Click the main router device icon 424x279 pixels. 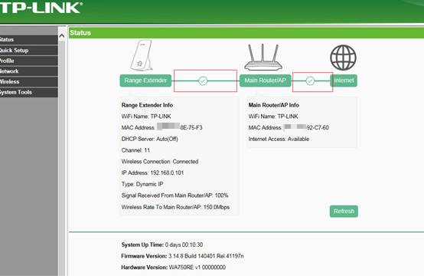(263, 57)
